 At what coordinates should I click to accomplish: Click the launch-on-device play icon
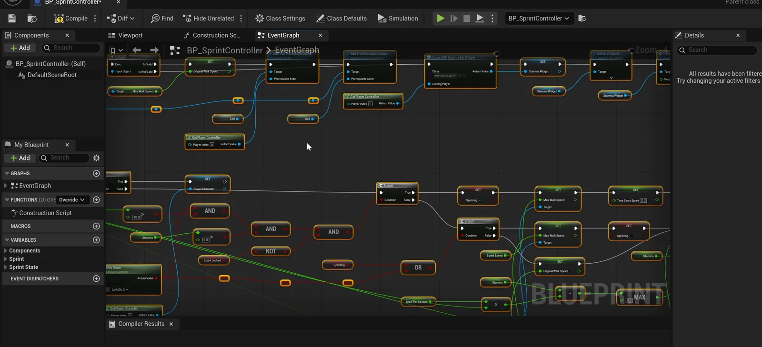(480, 19)
